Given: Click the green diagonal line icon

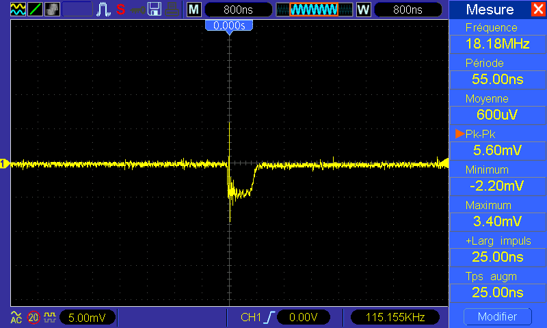Looking at the screenshot, I should 35,10.
